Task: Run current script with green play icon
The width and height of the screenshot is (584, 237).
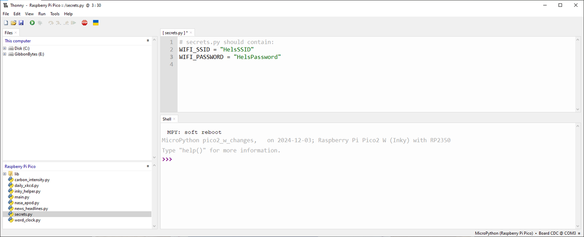Action: [32, 23]
